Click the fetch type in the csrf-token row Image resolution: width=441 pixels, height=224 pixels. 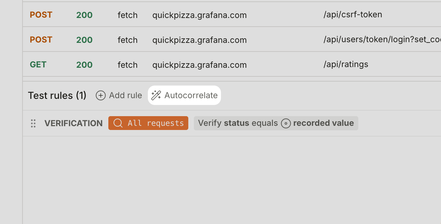pos(127,15)
